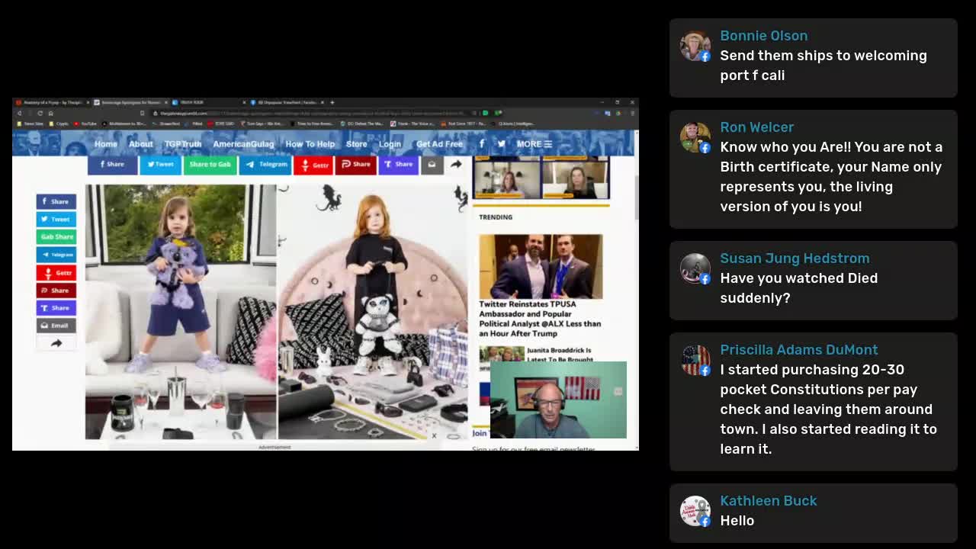Open the Twitter Reinstates TPUSA Ambassador headline
The width and height of the screenshot is (976, 549).
coord(540,319)
